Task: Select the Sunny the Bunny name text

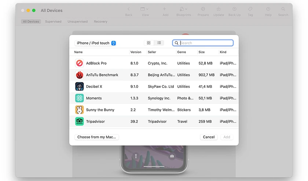Action: tap(100, 110)
